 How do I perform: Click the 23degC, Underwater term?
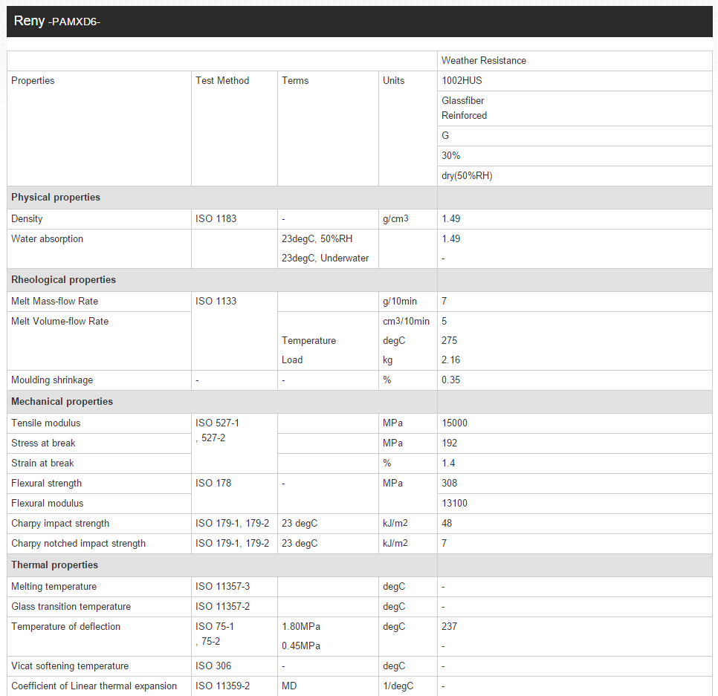[325, 258]
